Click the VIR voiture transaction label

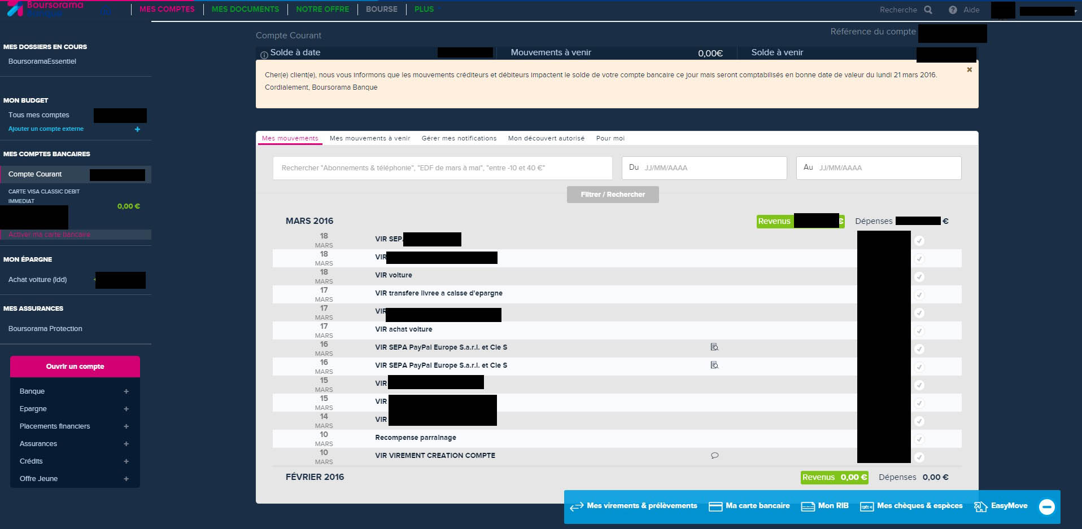click(x=394, y=275)
